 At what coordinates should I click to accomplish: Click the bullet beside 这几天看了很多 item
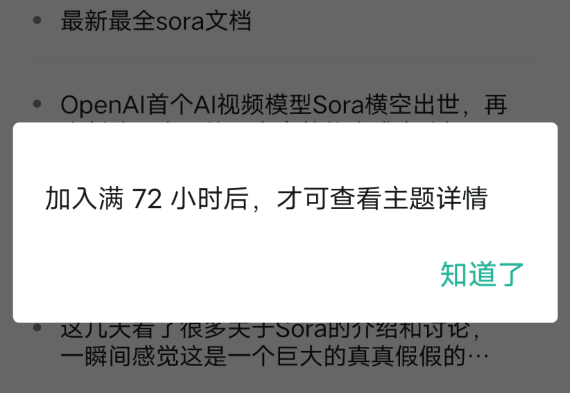pos(37,328)
